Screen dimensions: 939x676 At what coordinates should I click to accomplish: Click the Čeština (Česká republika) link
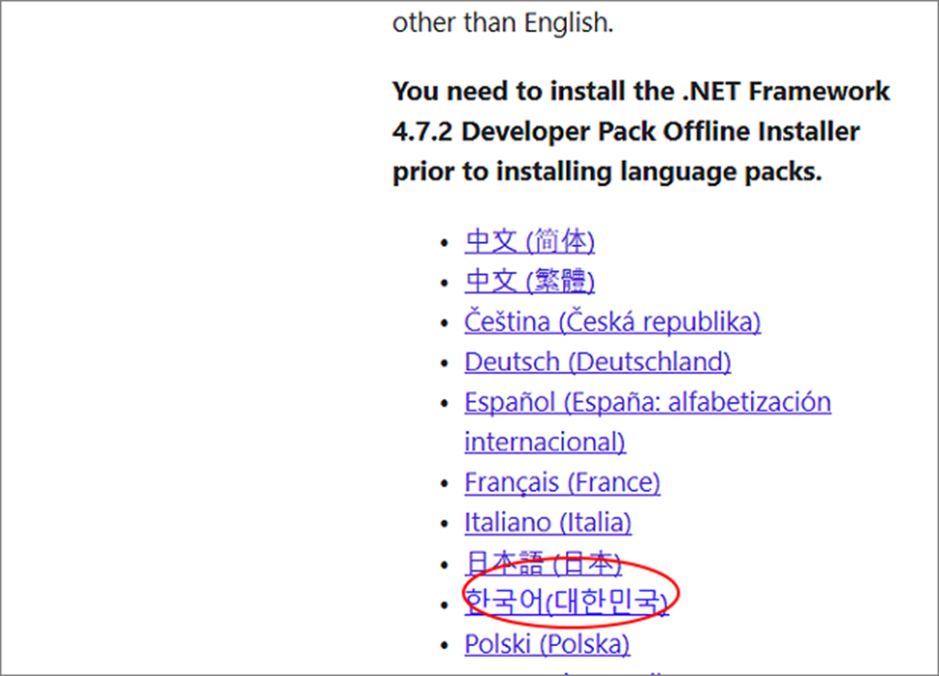click(x=612, y=322)
